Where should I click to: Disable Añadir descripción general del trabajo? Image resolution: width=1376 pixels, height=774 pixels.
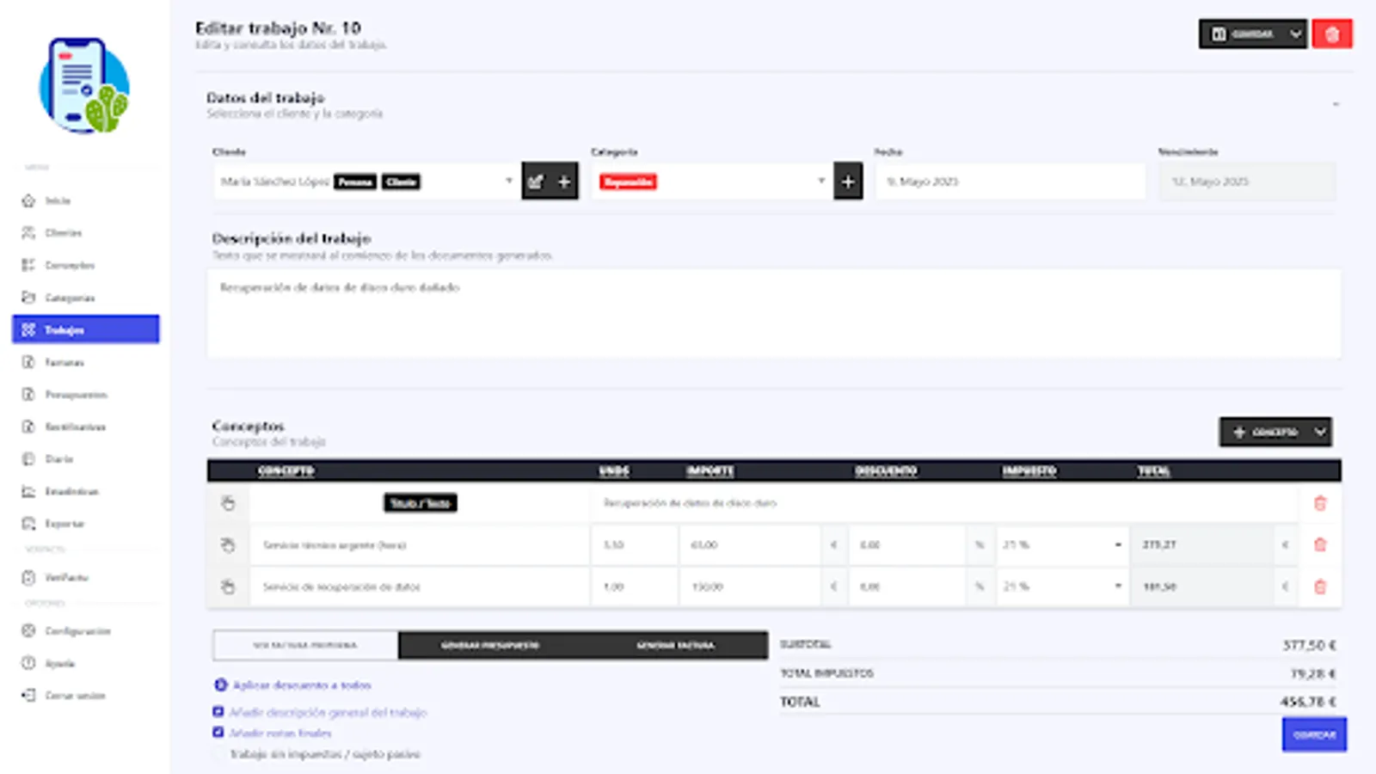click(x=218, y=712)
